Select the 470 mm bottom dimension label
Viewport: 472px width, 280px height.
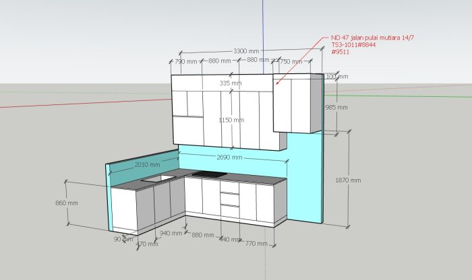(146, 244)
